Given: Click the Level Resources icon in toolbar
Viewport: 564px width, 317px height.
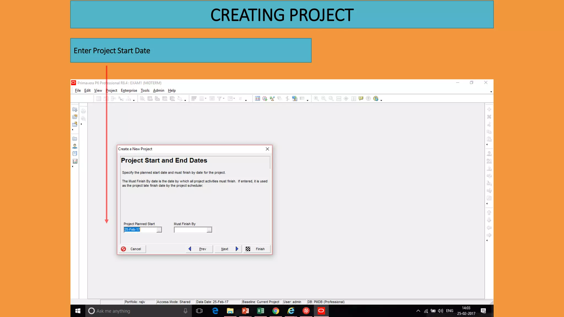Looking at the screenshot, I should point(272,99).
